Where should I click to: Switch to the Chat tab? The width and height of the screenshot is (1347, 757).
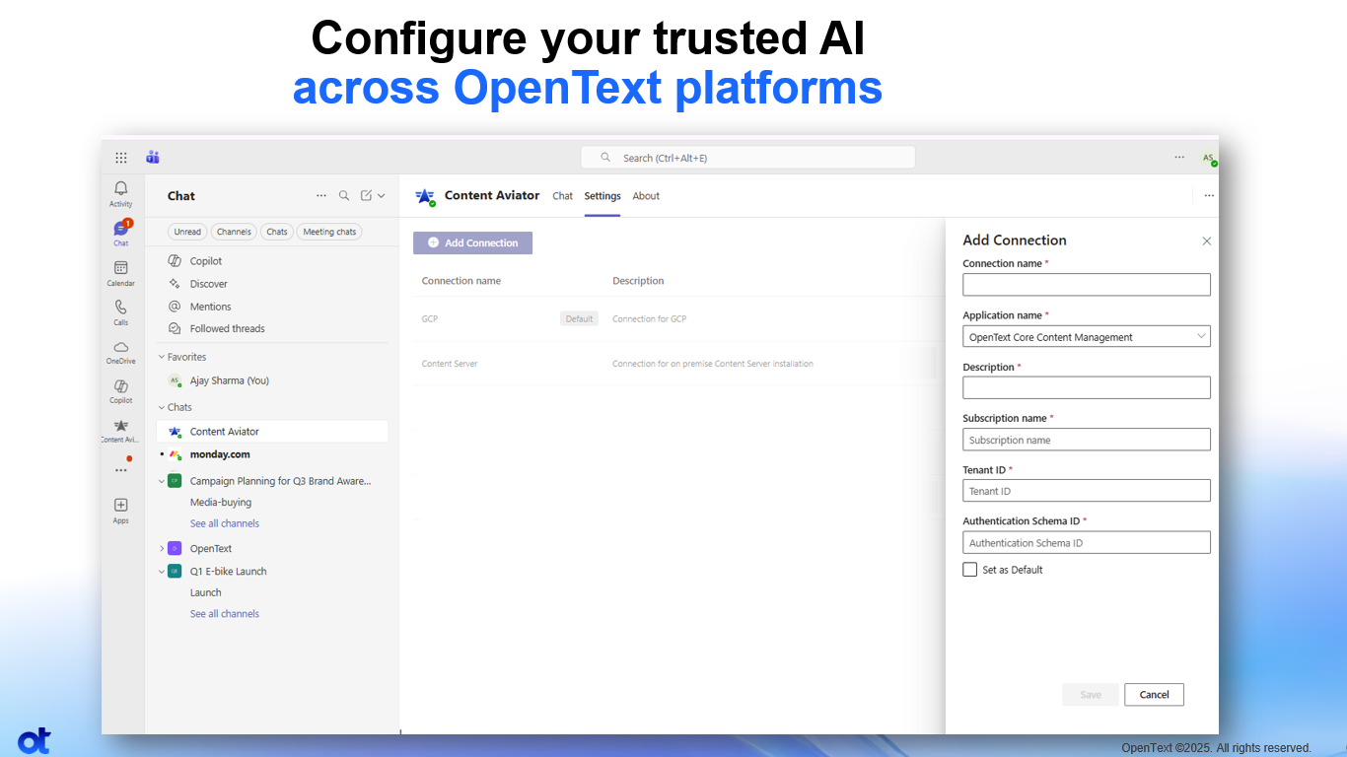point(562,196)
